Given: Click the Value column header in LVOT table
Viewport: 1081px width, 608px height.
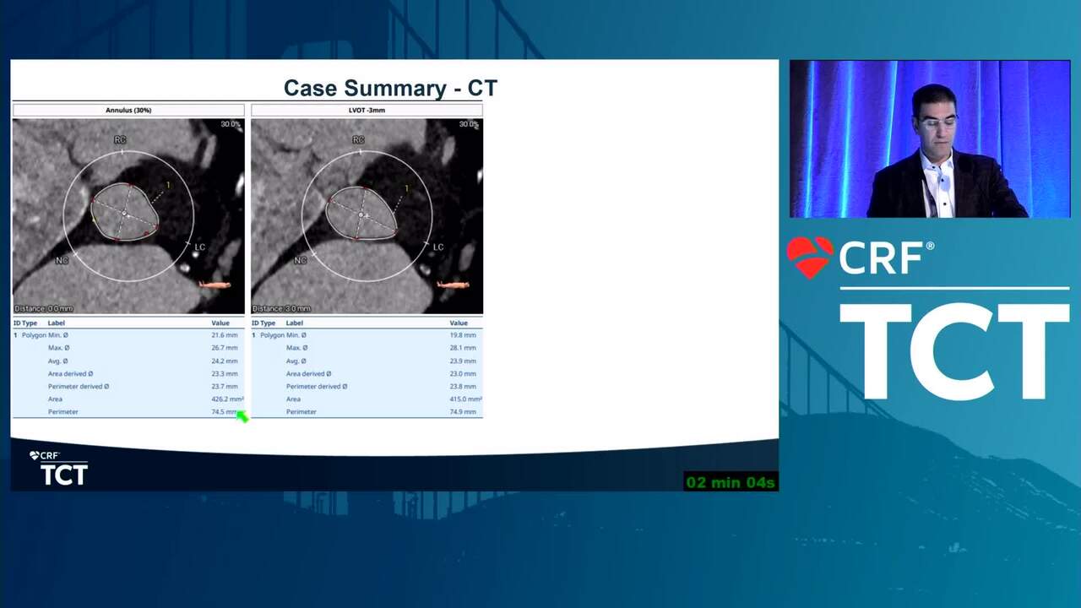Looking at the screenshot, I should pos(459,323).
